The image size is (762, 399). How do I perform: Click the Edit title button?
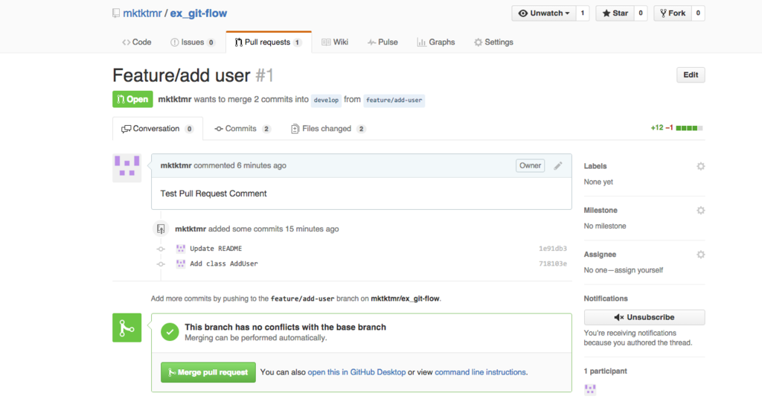point(691,75)
